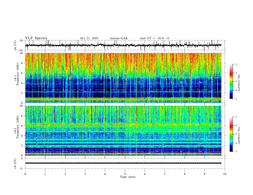The image size is (253, 195).
Task: Click the time axis tick "4"
Action: (105, 174)
